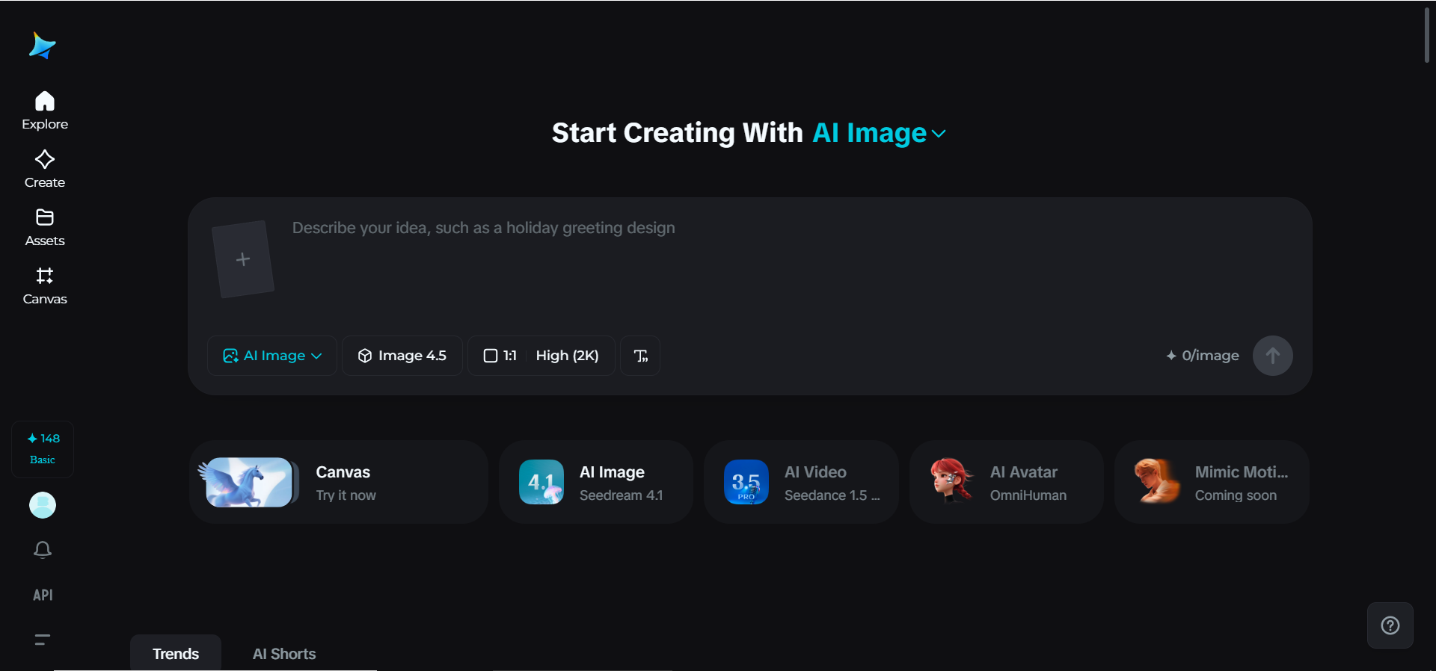Image resolution: width=1436 pixels, height=671 pixels.
Task: Open notifications bell
Action: (43, 550)
